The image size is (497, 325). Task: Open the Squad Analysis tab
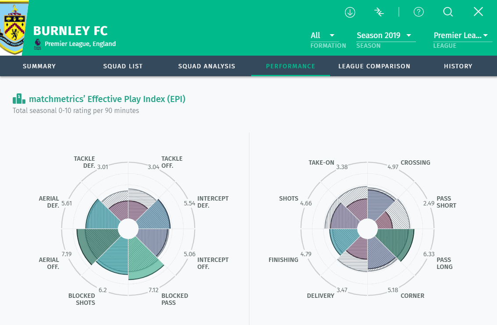point(207,66)
